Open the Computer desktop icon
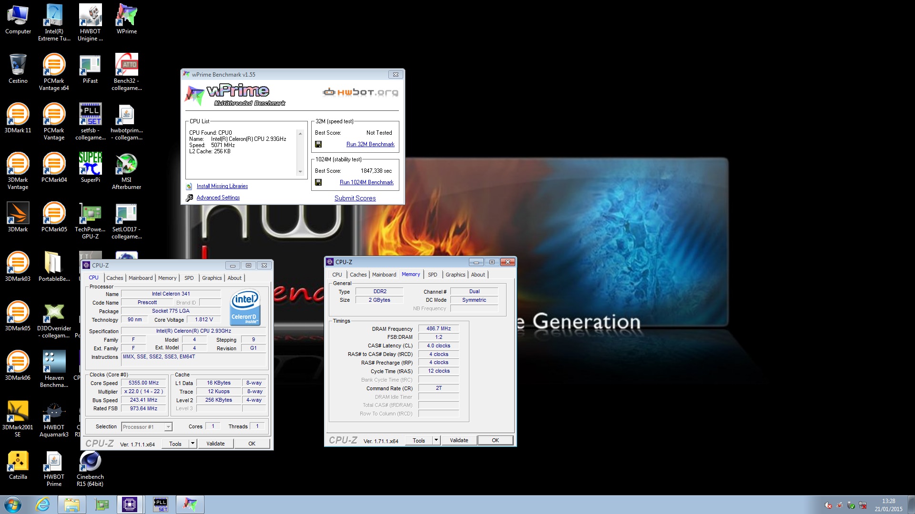 18,19
